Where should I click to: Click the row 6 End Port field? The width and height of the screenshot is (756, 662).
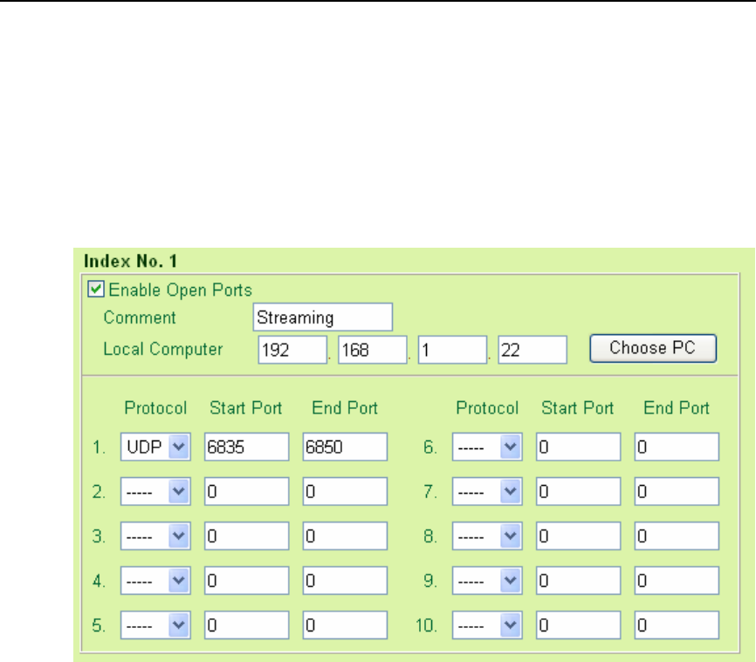pyautogui.click(x=677, y=447)
